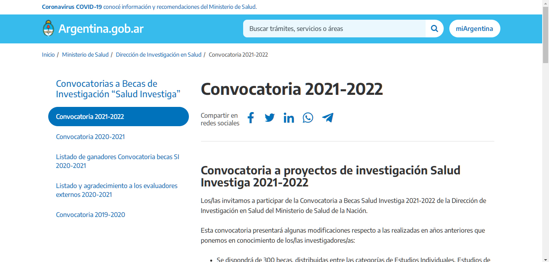Screen dimensions: 549x262
Task: Click the Argentina national coat of arms logo
Action: point(48,29)
